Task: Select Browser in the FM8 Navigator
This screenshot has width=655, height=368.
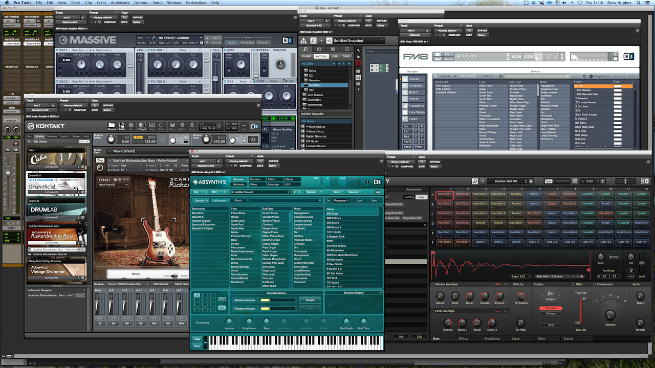Action: (x=413, y=79)
